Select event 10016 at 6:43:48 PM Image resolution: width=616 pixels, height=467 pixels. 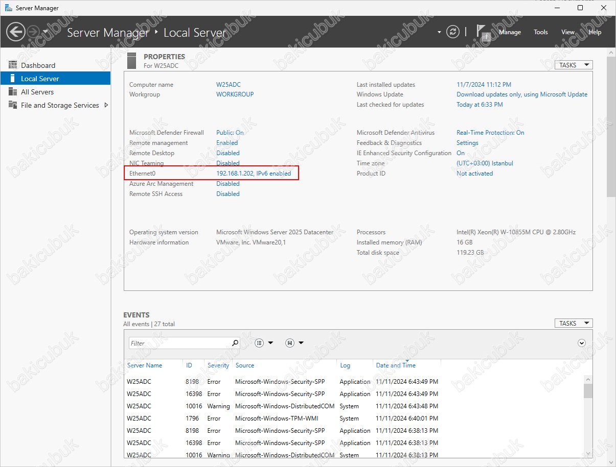click(354, 406)
